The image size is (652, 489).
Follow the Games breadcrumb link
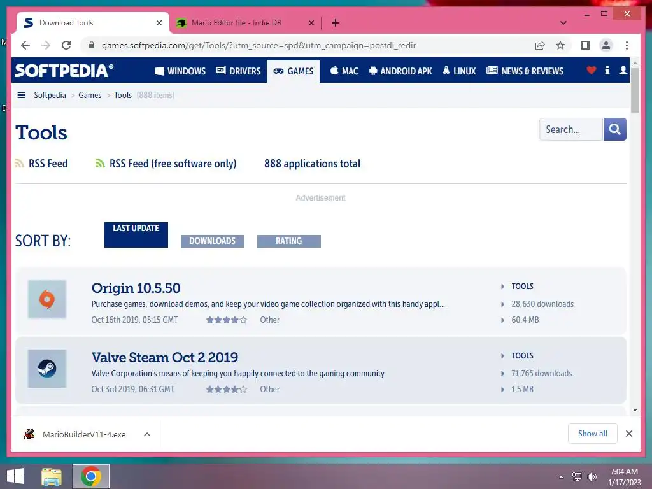click(x=90, y=96)
